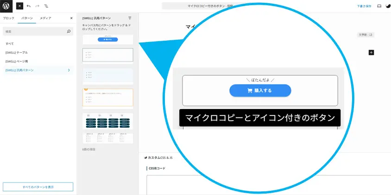
Task: Click the chevron beside [SWELL] 汎用パターン
Action: click(x=69, y=70)
